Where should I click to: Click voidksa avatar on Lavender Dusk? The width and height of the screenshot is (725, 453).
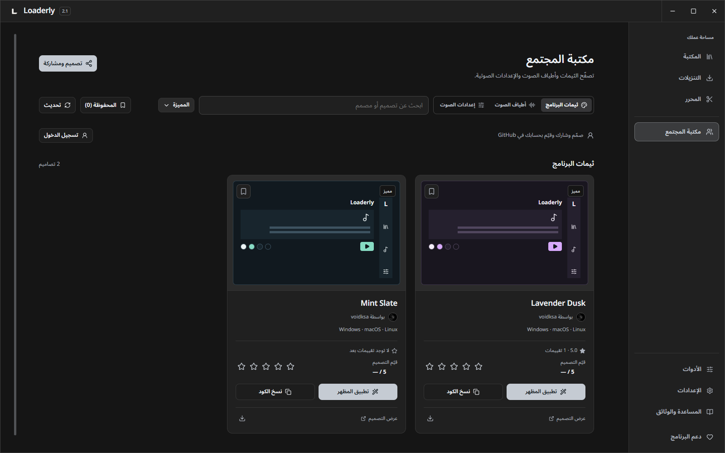[581, 317]
